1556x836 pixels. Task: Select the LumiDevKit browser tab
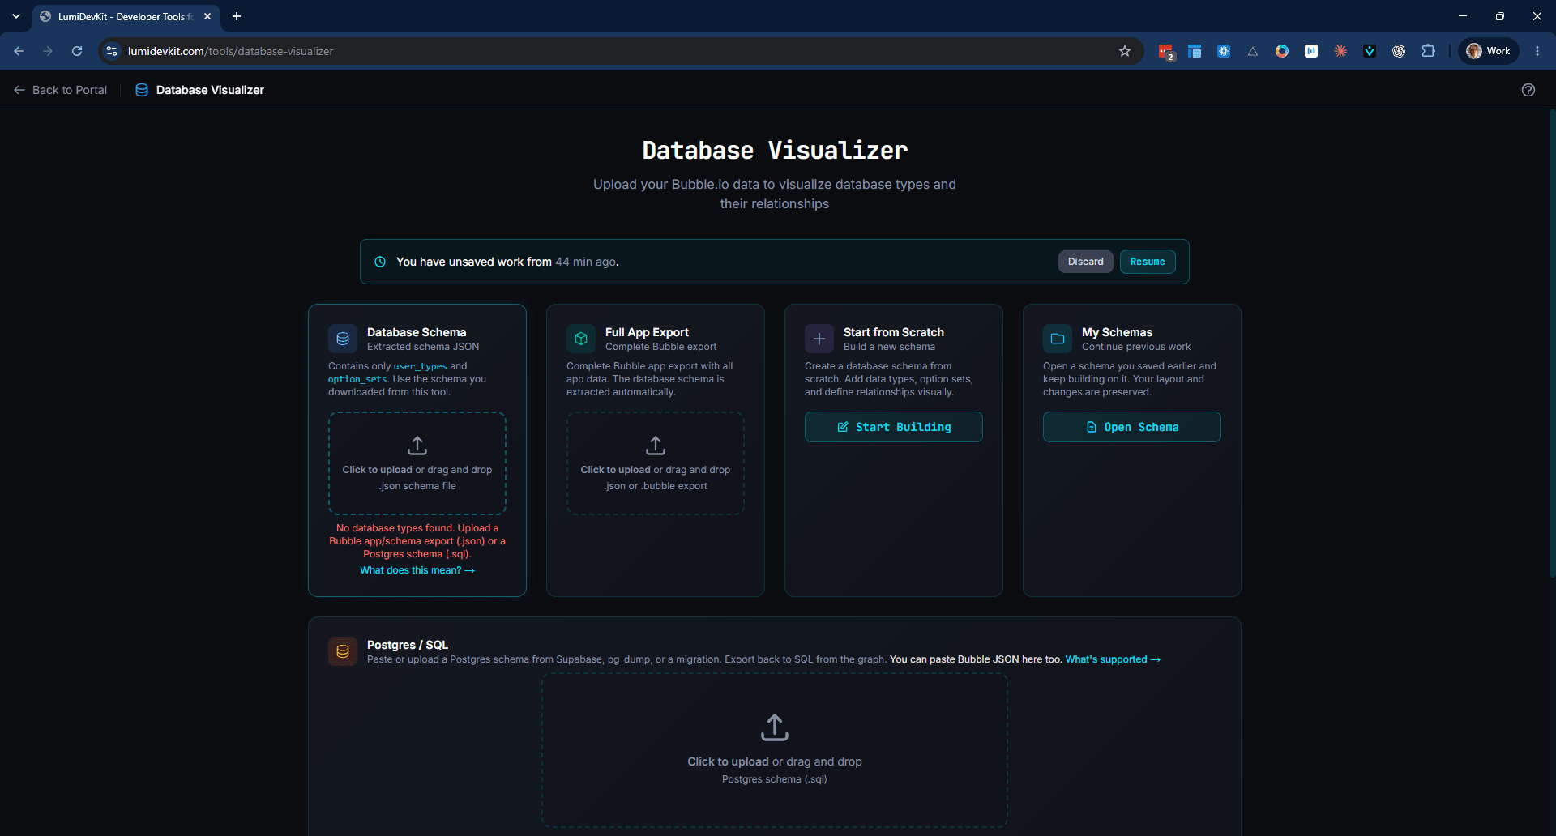tap(126, 16)
